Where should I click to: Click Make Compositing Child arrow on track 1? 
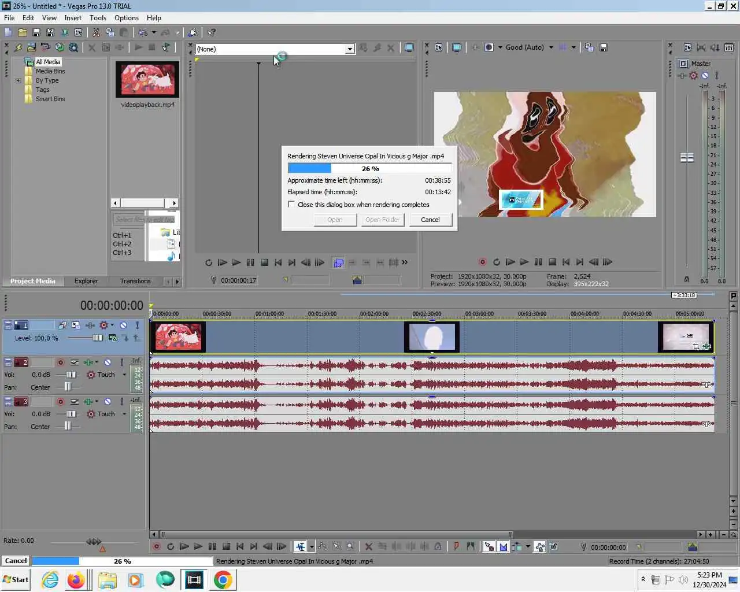pos(125,338)
